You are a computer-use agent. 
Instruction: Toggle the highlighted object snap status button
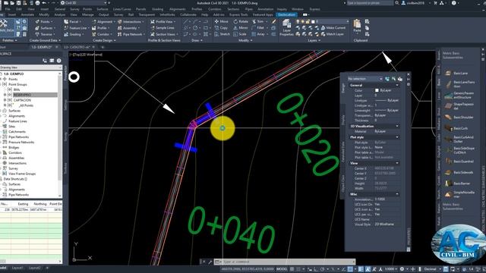point(350,269)
